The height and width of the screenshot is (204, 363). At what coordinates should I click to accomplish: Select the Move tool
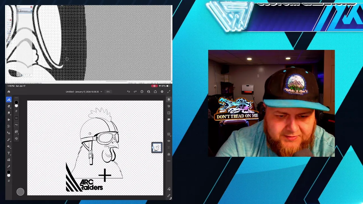9,133
